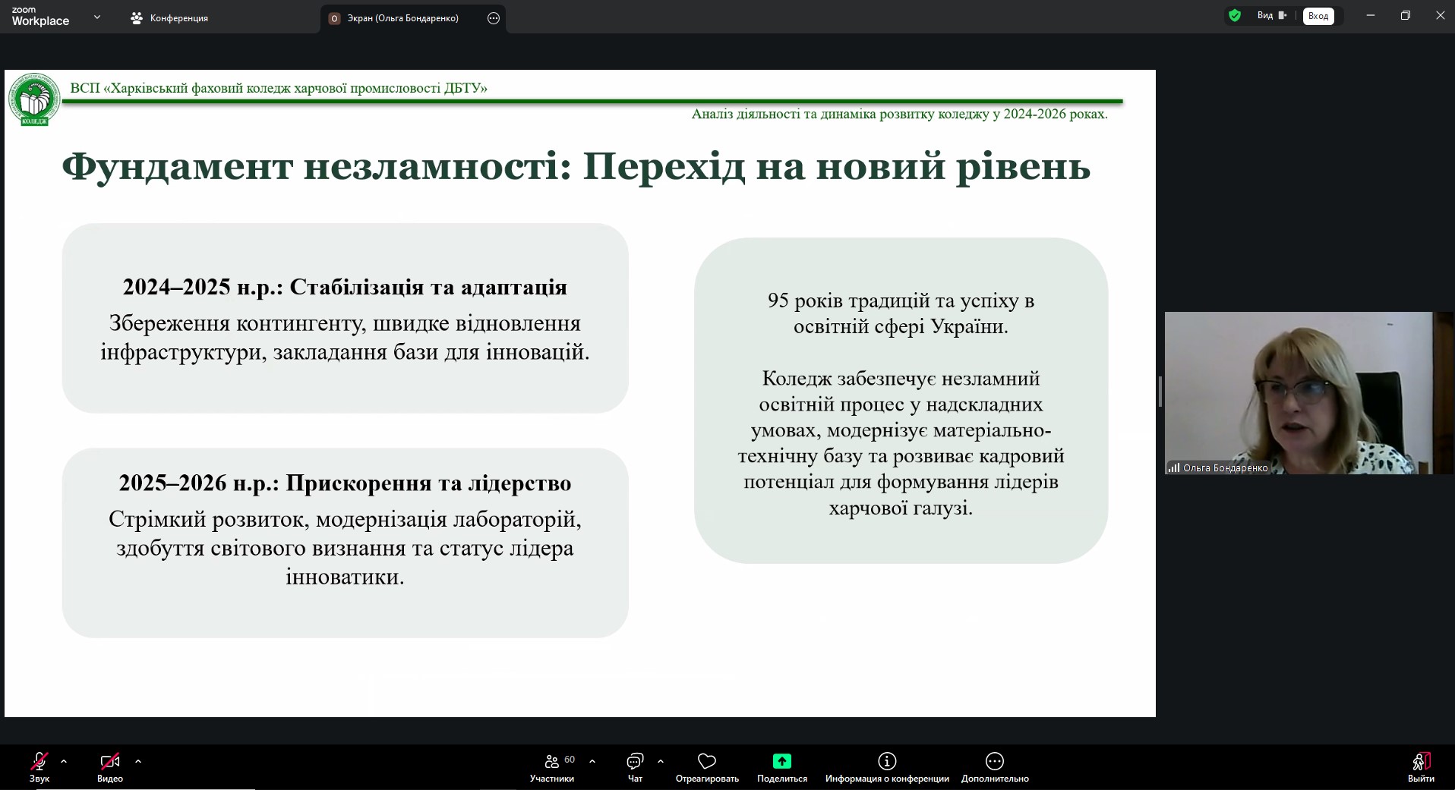The image size is (1455, 790).
Task: Open Информация о конференции info
Action: click(887, 766)
